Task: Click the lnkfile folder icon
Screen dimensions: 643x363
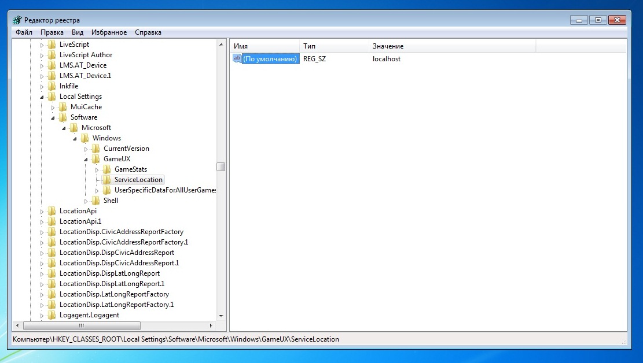Action: tap(52, 86)
